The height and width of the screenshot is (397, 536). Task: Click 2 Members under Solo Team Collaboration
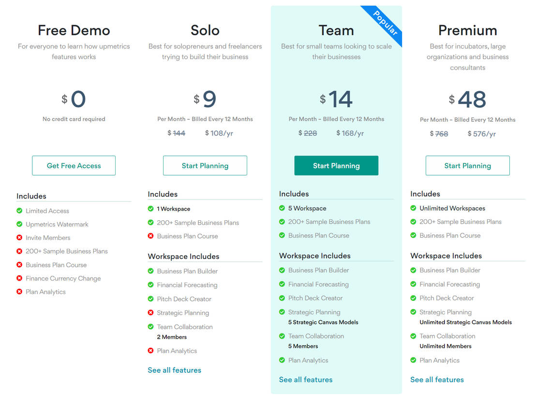pos(172,337)
